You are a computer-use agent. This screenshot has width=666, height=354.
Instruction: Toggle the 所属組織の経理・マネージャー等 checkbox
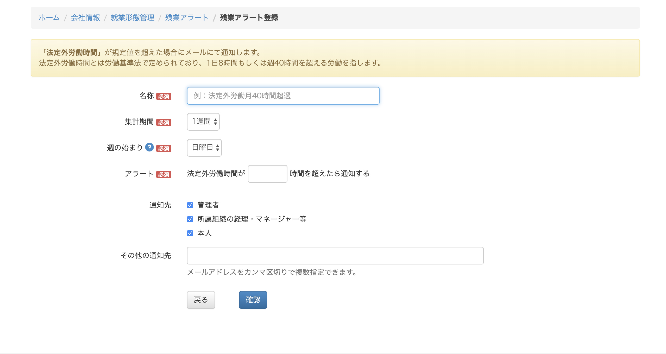190,219
